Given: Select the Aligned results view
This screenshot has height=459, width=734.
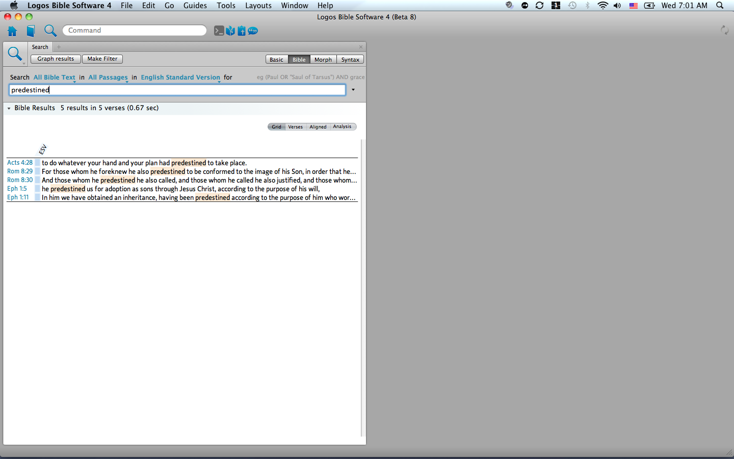Looking at the screenshot, I should point(318,126).
